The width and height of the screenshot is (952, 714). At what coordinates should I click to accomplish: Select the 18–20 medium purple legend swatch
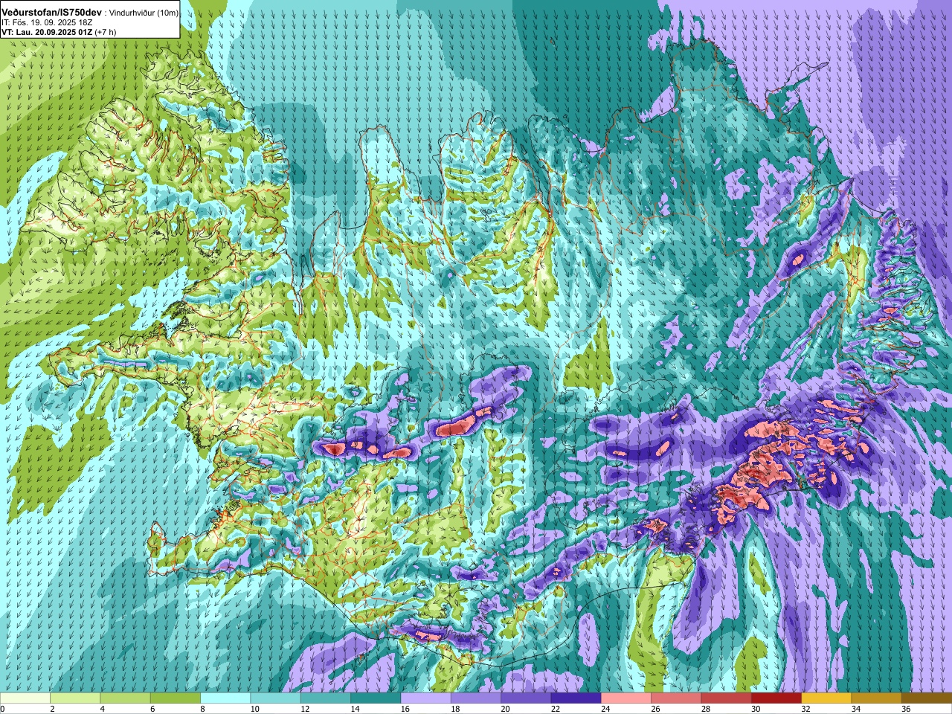476,698
